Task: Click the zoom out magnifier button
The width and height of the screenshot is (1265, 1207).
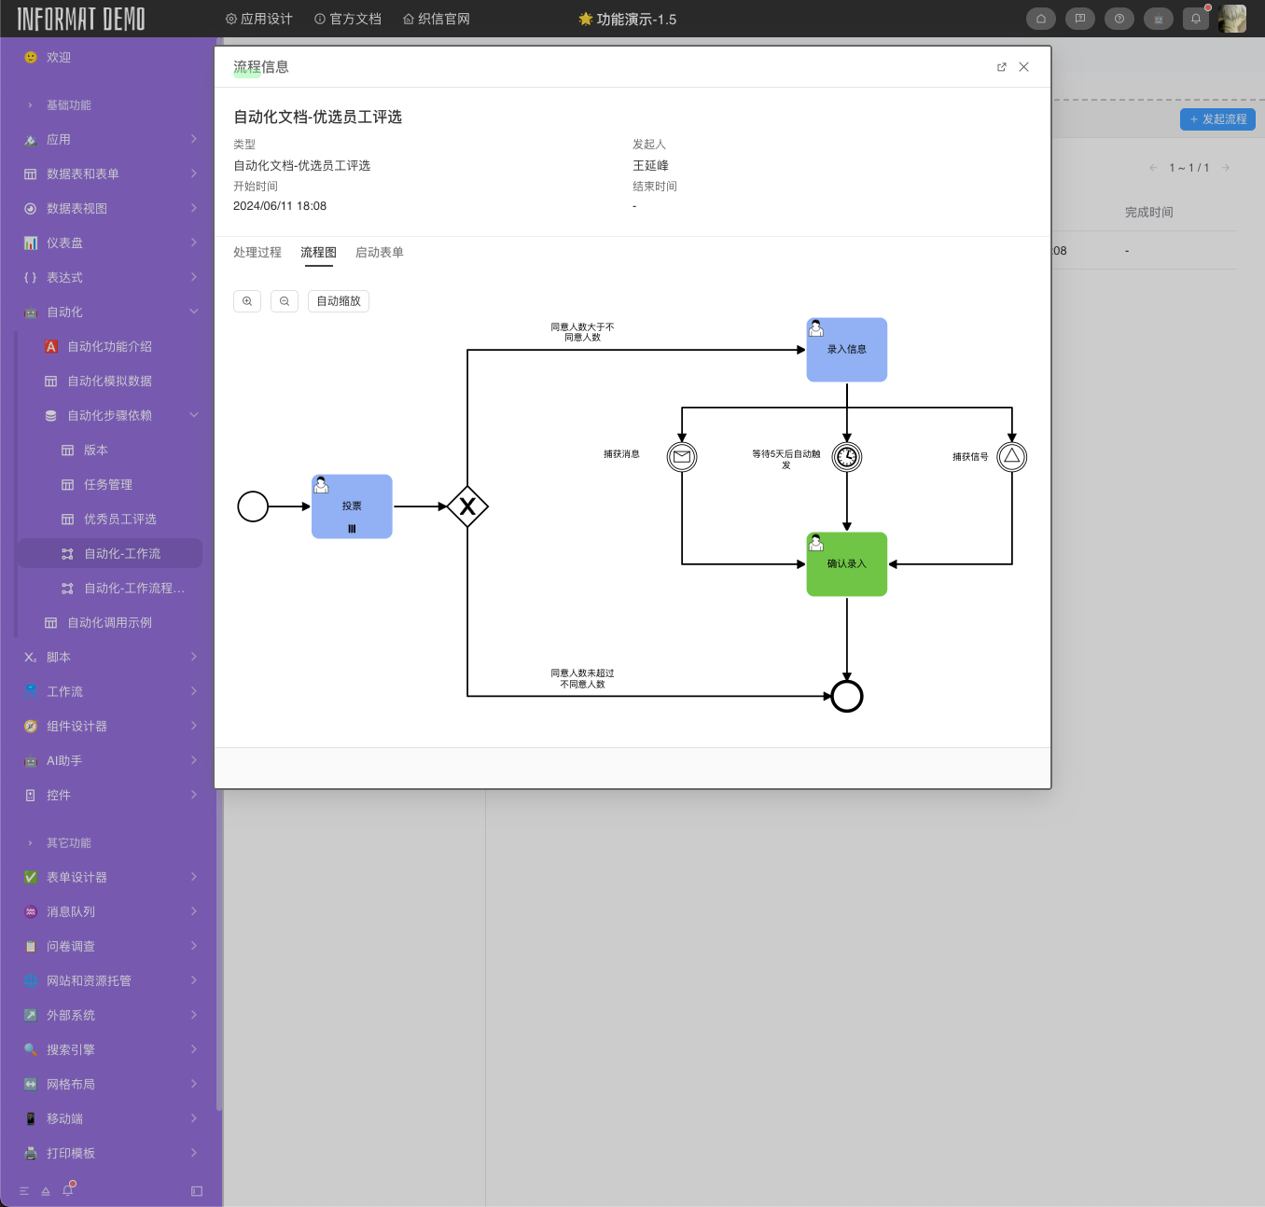Action: pos(285,301)
